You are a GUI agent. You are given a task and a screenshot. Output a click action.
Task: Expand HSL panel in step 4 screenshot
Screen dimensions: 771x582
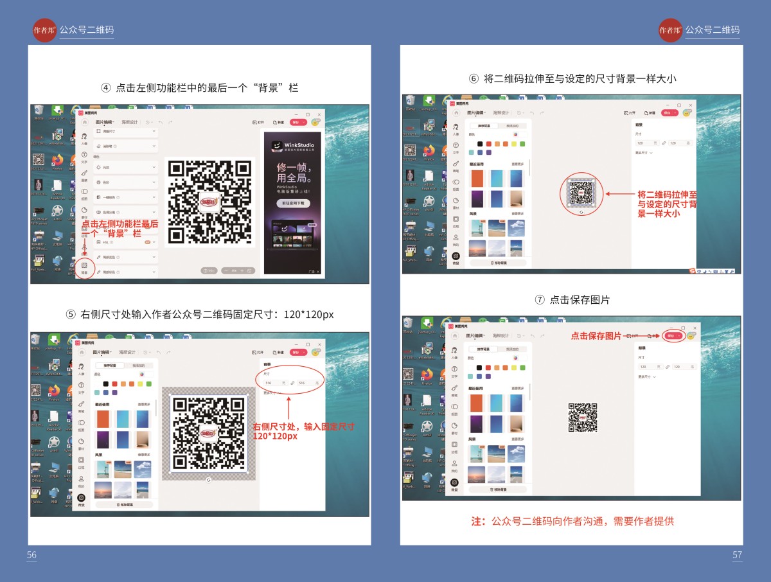click(x=125, y=242)
